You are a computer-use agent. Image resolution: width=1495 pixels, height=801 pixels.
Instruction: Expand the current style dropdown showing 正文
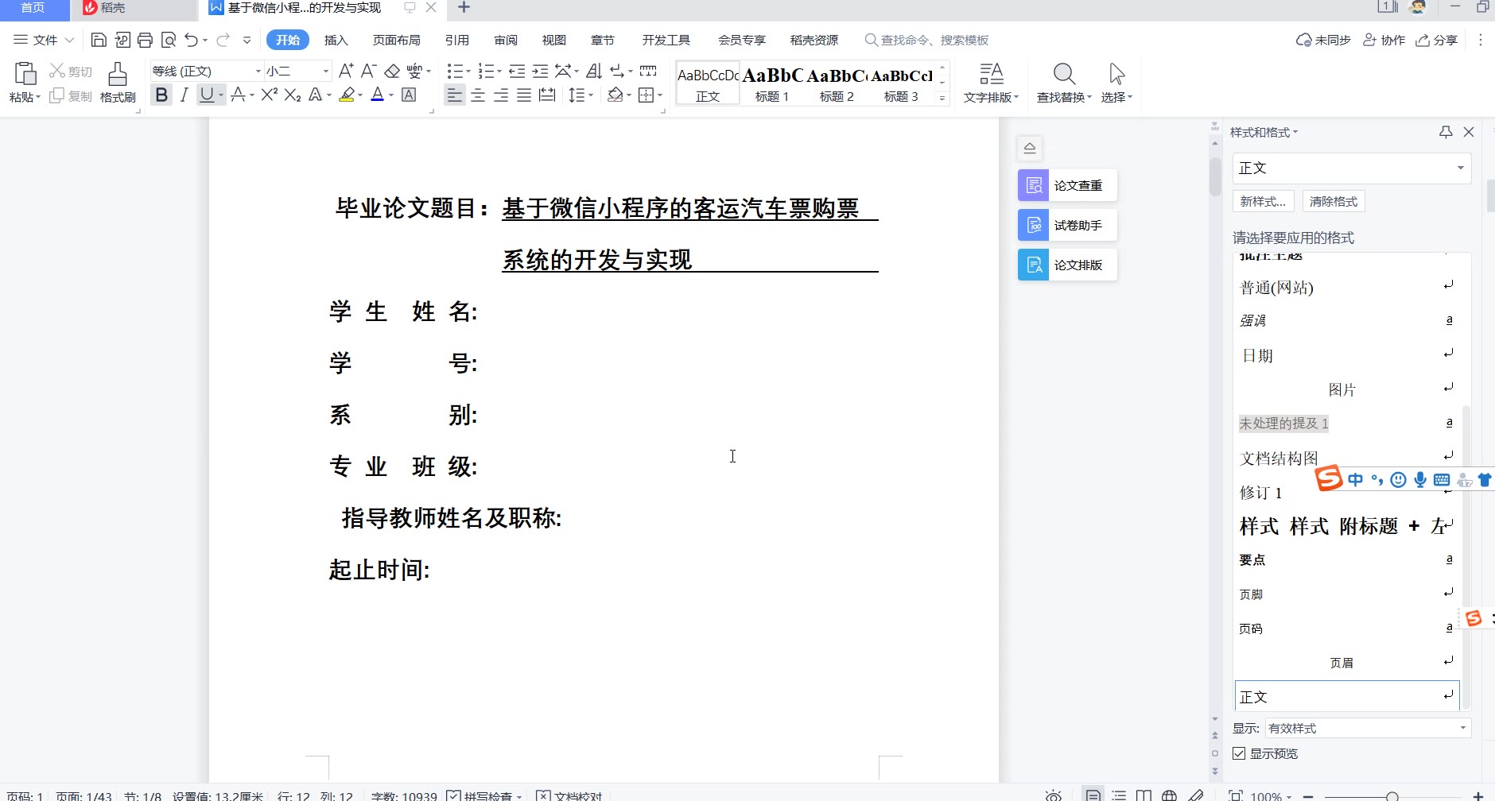(1461, 168)
